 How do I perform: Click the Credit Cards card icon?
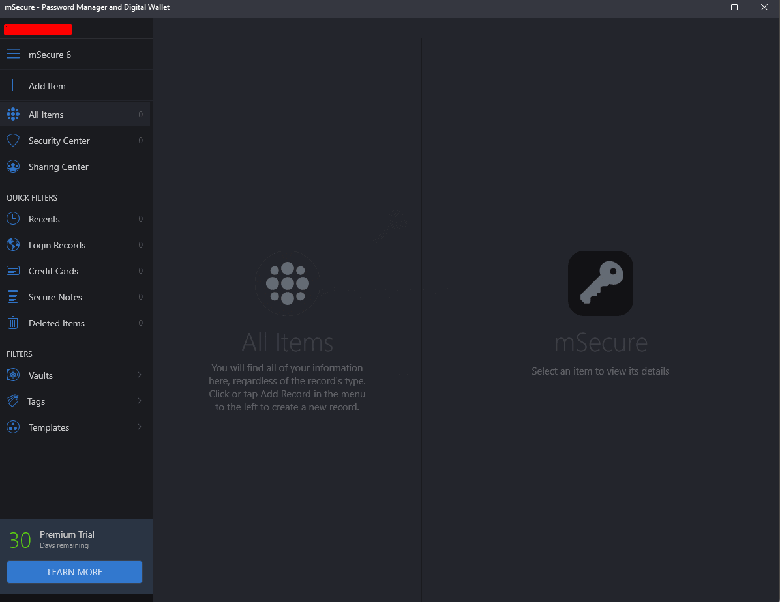pos(13,271)
